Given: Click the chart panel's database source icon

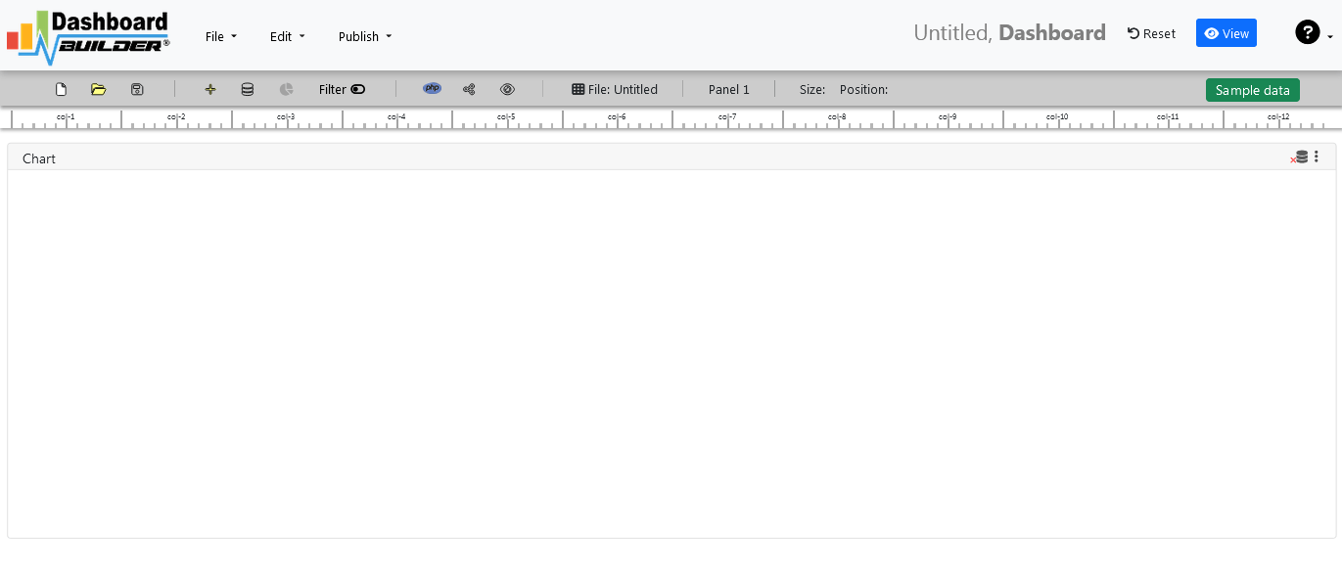Looking at the screenshot, I should pos(1300,157).
